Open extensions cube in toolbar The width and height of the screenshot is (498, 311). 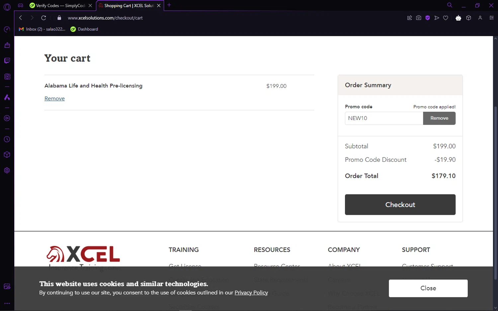point(468,18)
